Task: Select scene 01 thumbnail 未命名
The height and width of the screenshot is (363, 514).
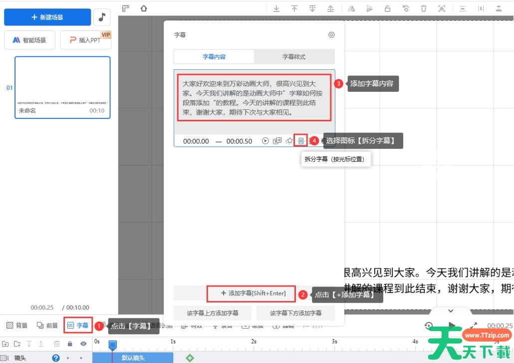Action: click(x=62, y=87)
